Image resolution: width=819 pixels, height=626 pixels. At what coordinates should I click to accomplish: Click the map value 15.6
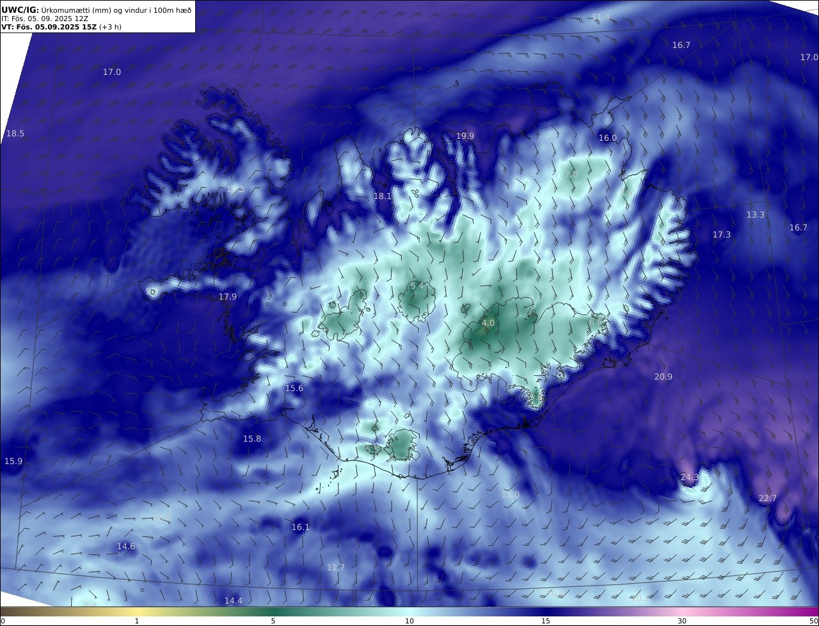[294, 388]
